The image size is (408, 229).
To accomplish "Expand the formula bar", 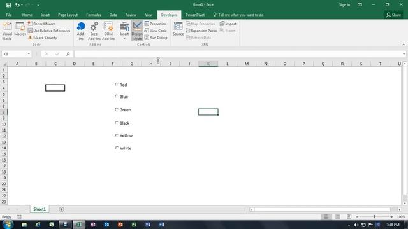I will (404, 53).
